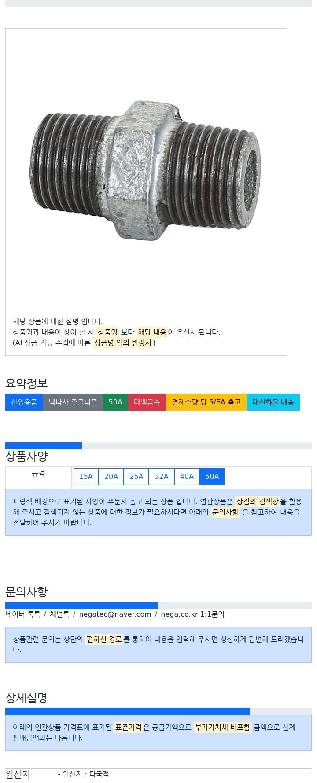Select the 20A size option
The height and width of the screenshot is (783, 317).
point(111,476)
